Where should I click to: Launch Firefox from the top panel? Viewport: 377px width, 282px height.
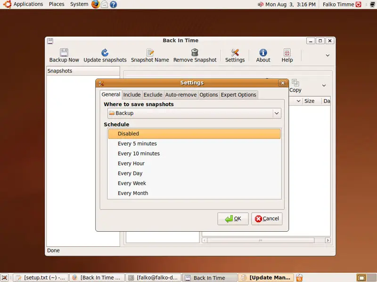[96, 4]
